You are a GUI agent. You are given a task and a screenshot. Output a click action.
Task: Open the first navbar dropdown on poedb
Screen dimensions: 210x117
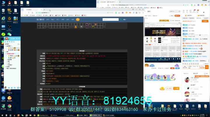(48, 19)
